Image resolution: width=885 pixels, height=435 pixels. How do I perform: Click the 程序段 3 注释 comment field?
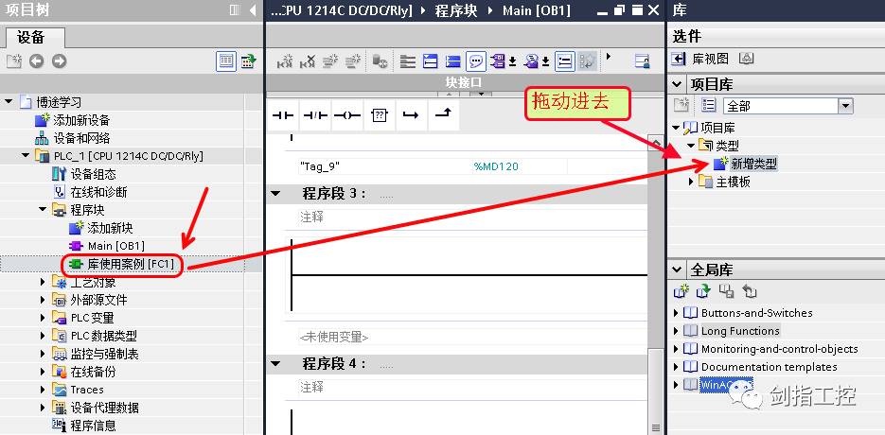click(473, 217)
